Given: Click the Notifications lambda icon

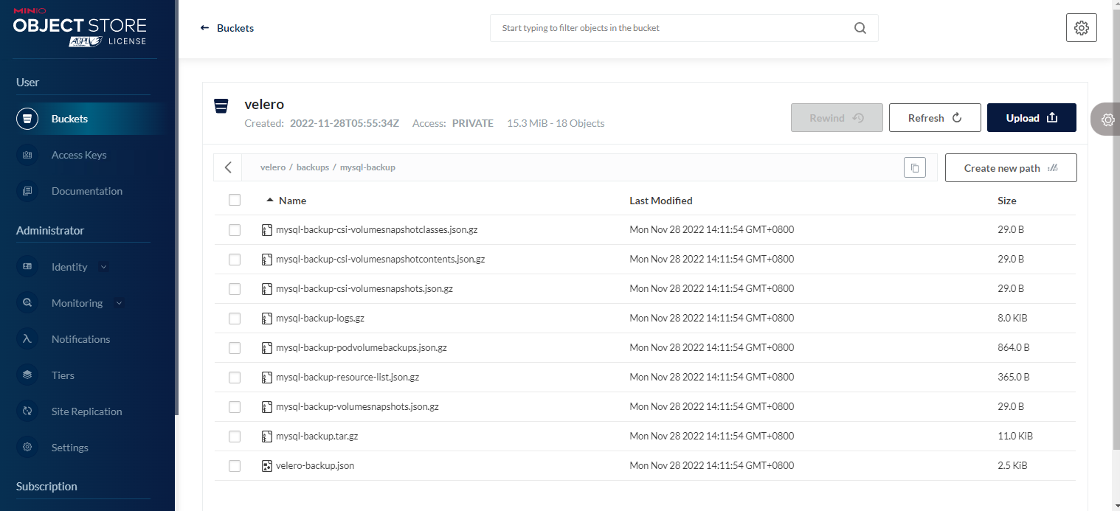Looking at the screenshot, I should [x=27, y=339].
